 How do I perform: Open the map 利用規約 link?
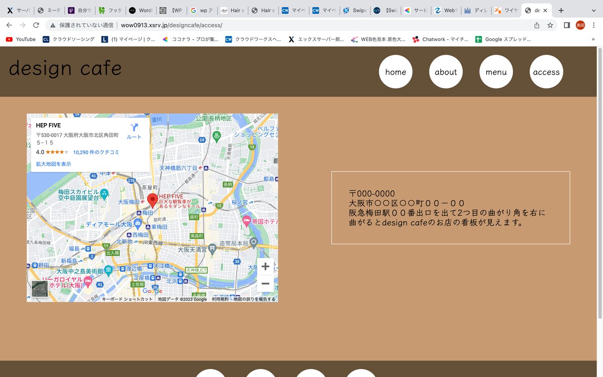(220, 299)
